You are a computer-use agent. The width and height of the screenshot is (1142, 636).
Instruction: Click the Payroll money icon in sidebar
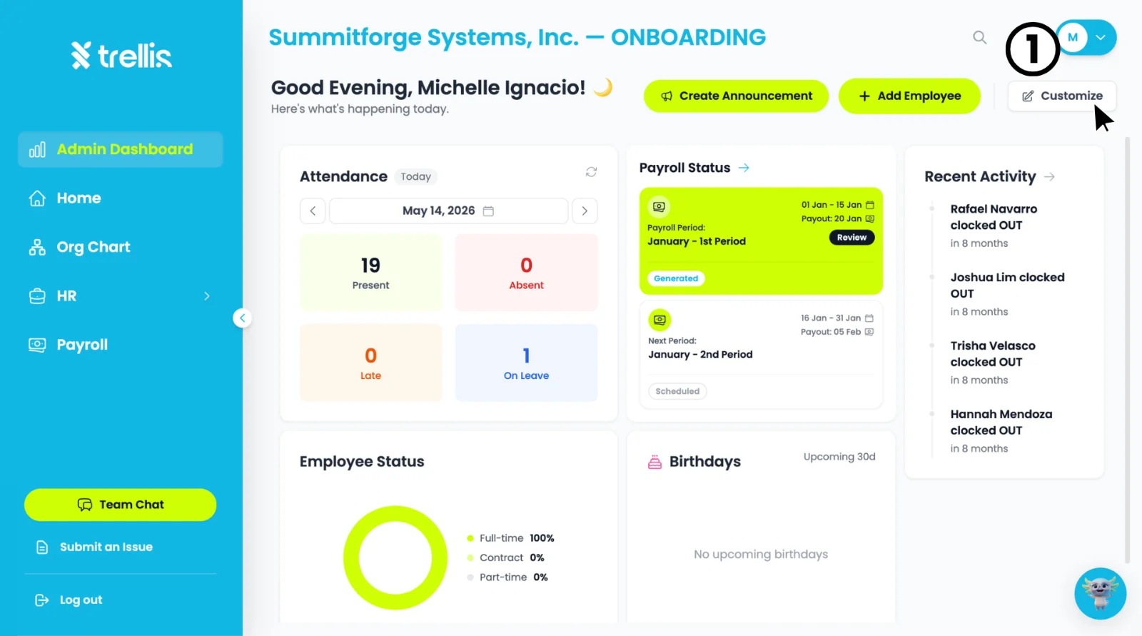[x=37, y=345]
